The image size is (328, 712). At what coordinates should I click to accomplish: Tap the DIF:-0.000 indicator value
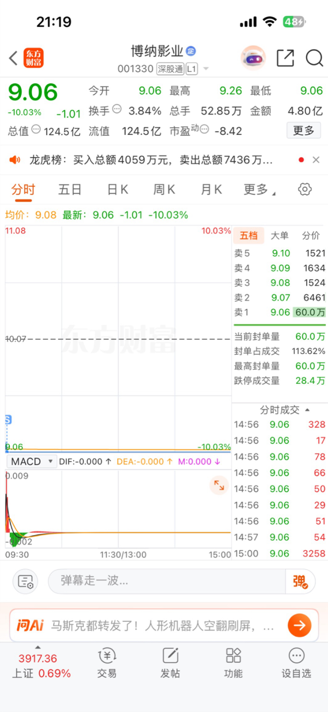click(85, 462)
